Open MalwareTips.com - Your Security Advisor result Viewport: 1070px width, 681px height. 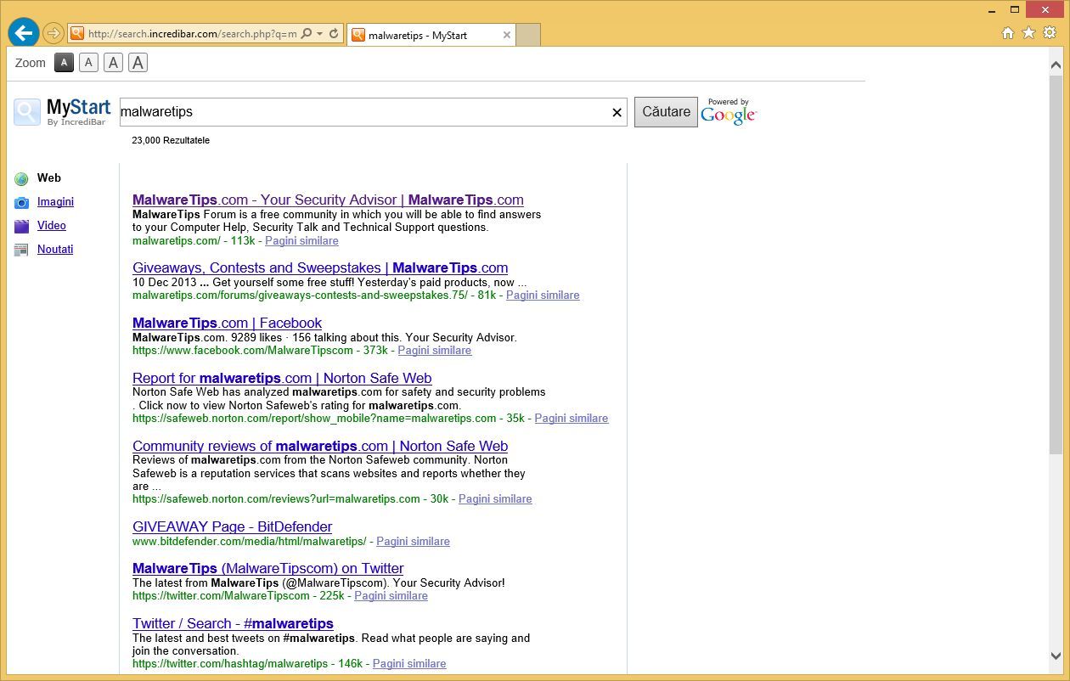[328, 200]
